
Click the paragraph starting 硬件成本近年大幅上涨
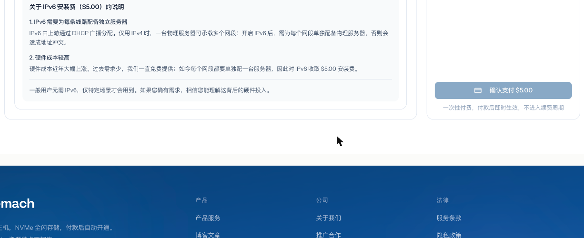click(x=194, y=69)
